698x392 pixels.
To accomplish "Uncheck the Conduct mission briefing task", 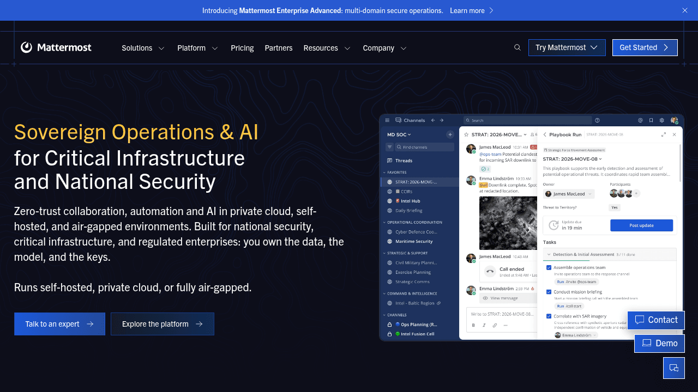I will pyautogui.click(x=549, y=292).
